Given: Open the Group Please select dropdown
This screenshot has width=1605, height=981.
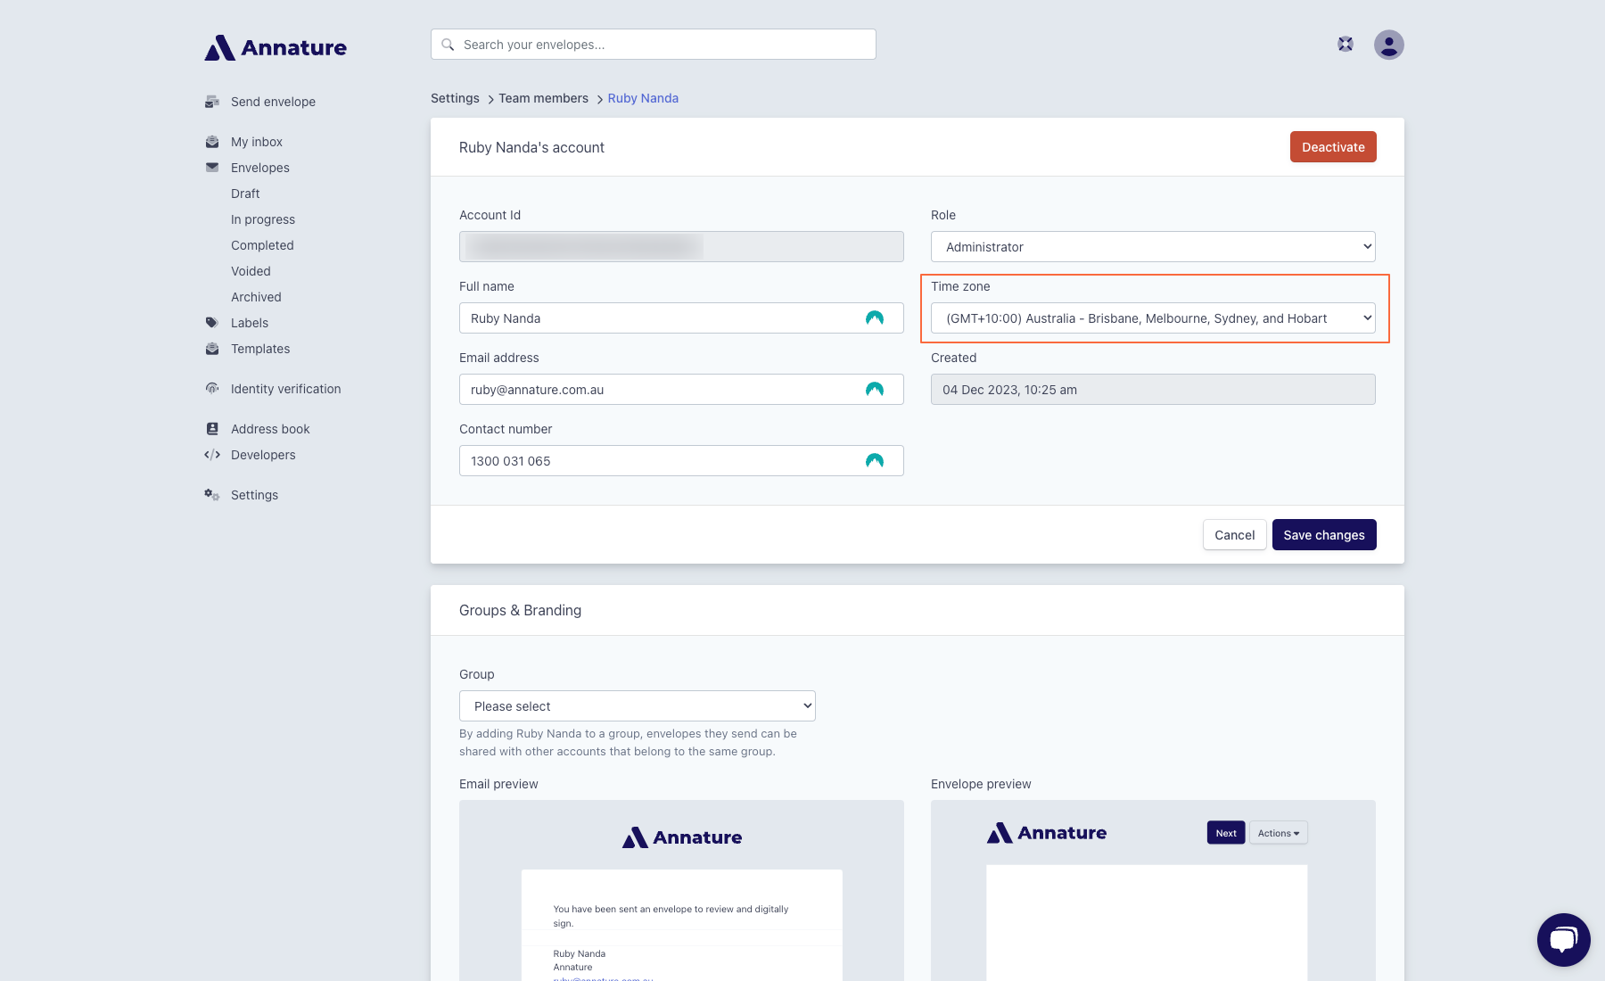Looking at the screenshot, I should [x=638, y=706].
